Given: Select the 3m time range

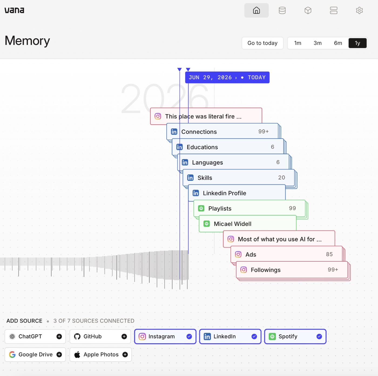Looking at the screenshot, I should point(318,43).
